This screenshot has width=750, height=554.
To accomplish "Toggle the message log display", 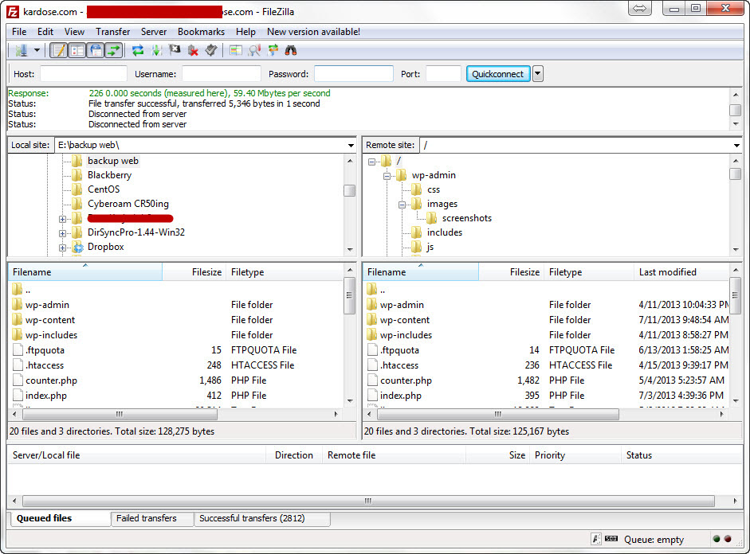I will click(x=59, y=50).
